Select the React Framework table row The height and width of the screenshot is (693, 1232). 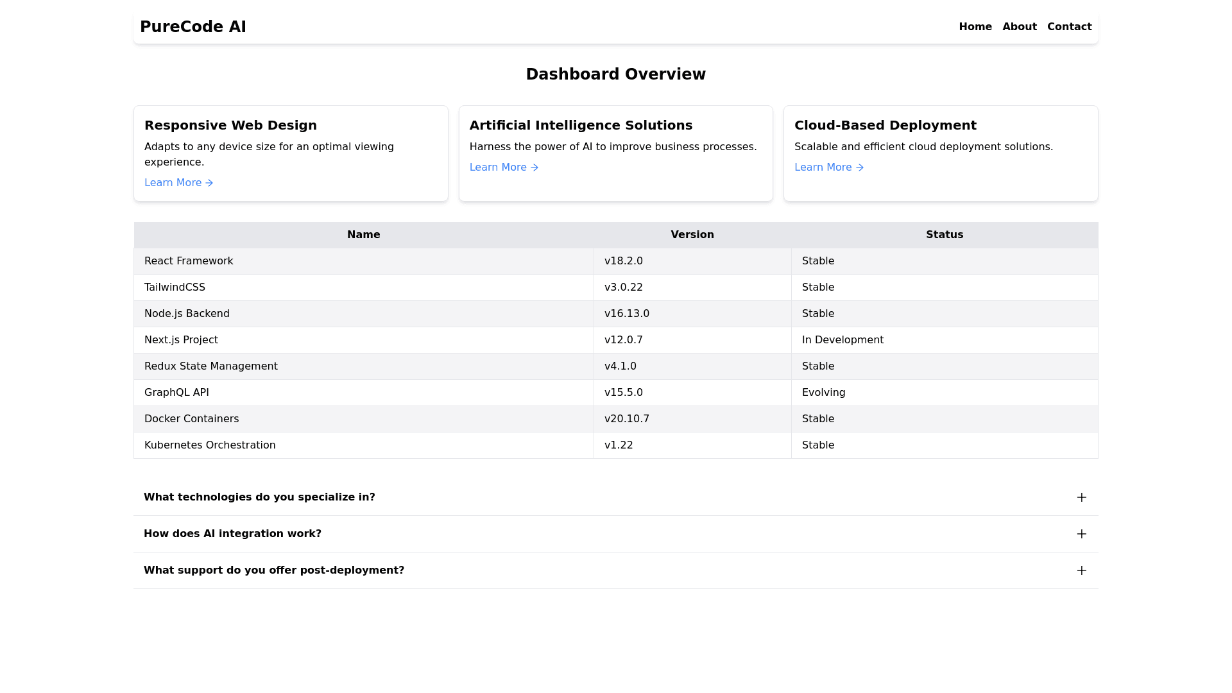(x=189, y=261)
